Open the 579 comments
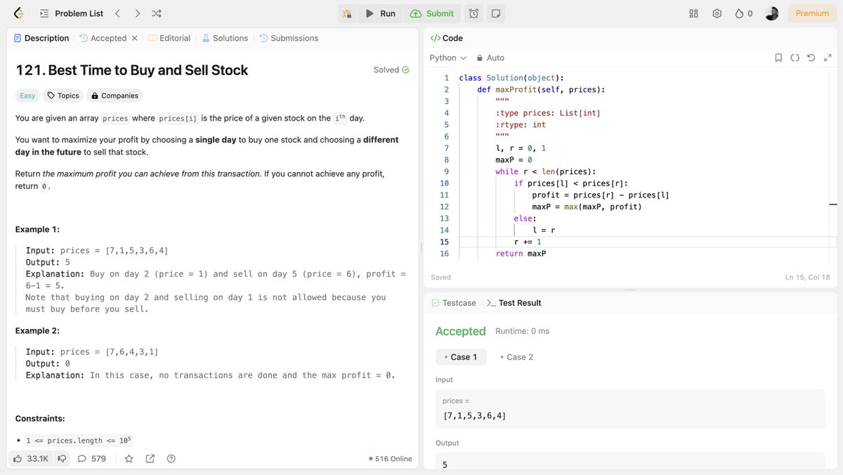This screenshot has height=475, width=843. [91, 459]
